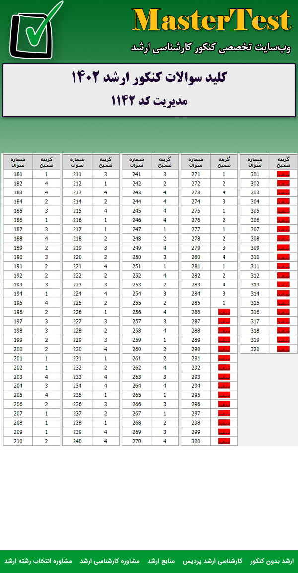The image size is (298, 573).
Task: Click the شماره سوال header above question 181
Action: pyautogui.click(x=18, y=162)
